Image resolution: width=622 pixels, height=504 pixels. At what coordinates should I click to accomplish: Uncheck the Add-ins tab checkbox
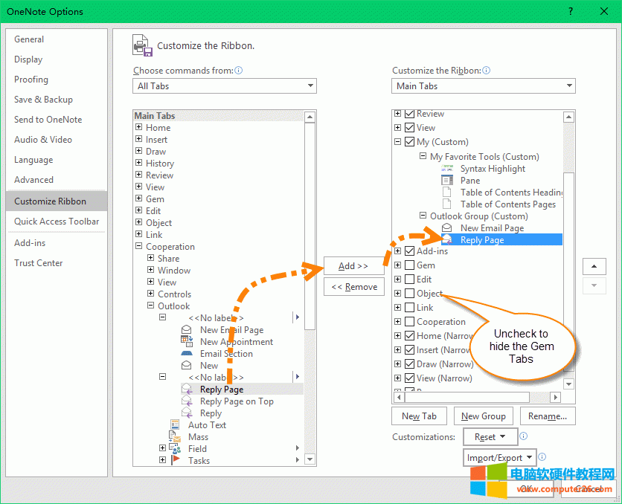[x=409, y=251]
